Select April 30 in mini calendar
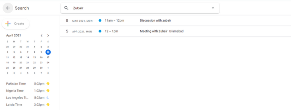 (x=41, y=68)
